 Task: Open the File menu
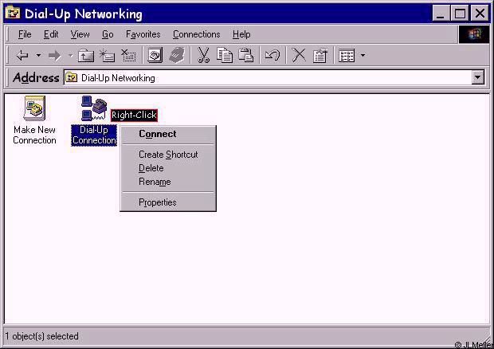(x=25, y=34)
